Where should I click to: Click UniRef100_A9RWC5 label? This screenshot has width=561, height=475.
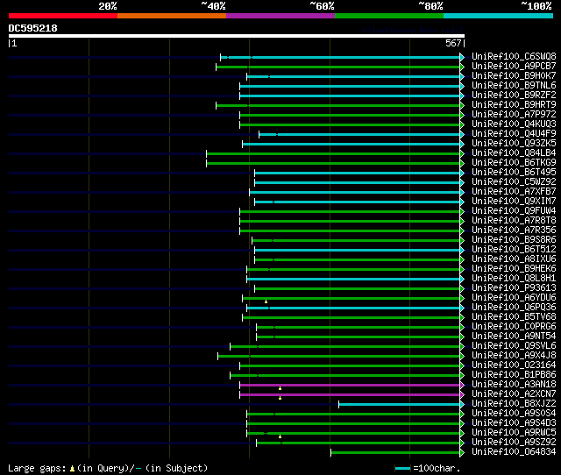click(514, 433)
